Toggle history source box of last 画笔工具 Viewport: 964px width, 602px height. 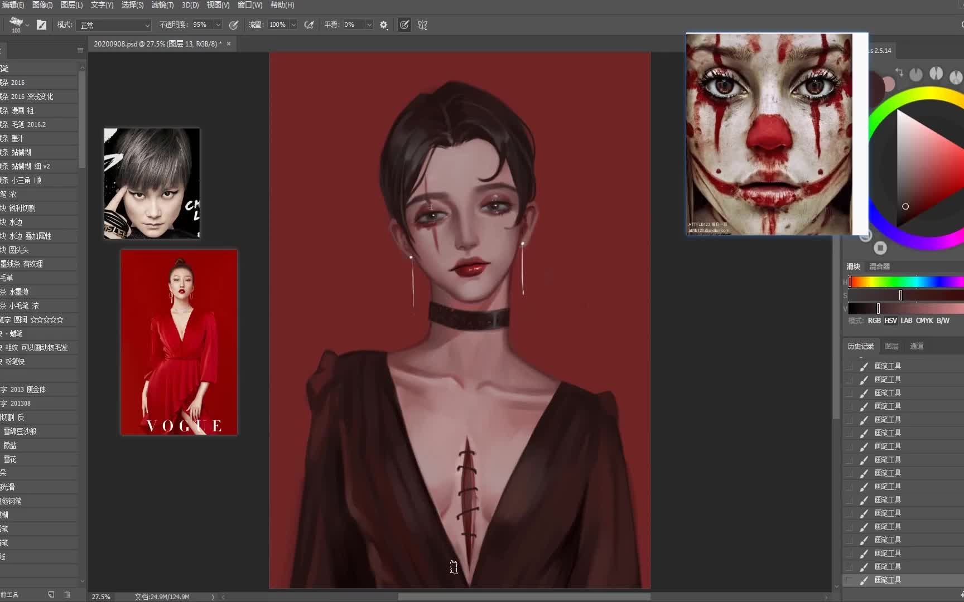pos(850,580)
